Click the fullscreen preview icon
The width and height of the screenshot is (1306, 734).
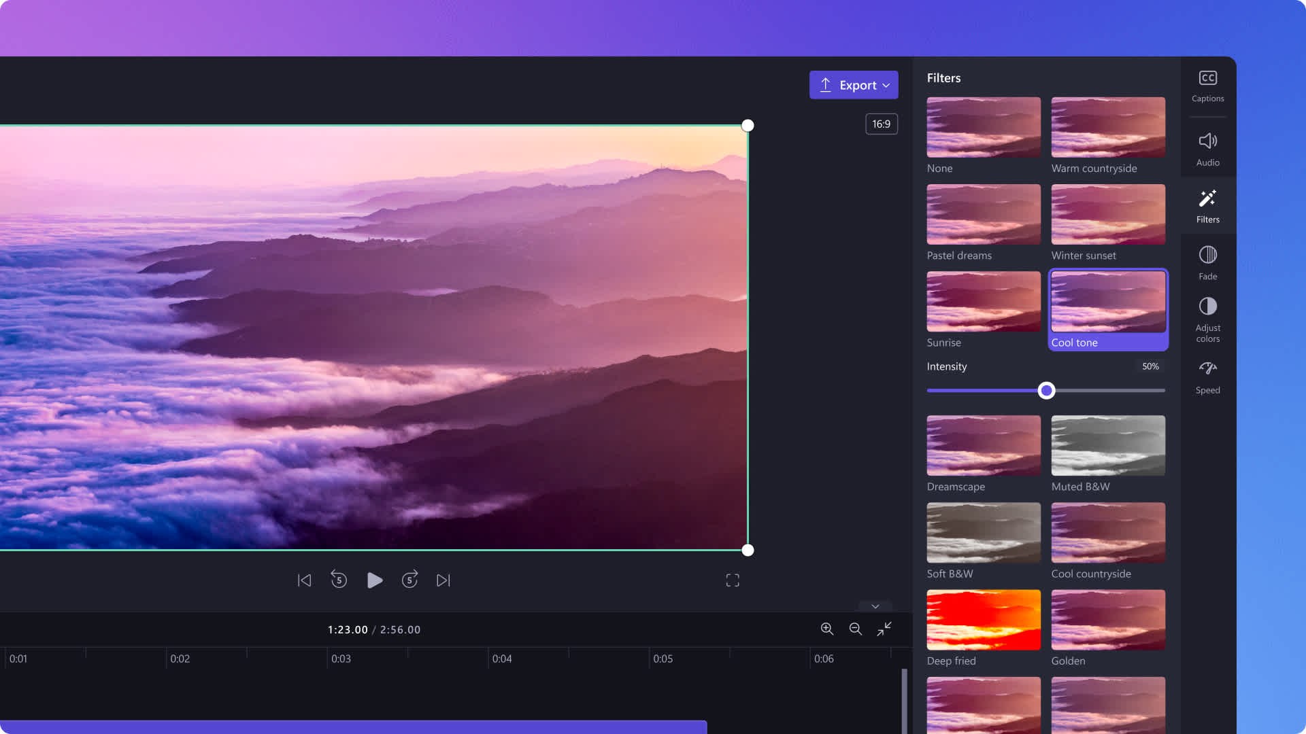[732, 580]
